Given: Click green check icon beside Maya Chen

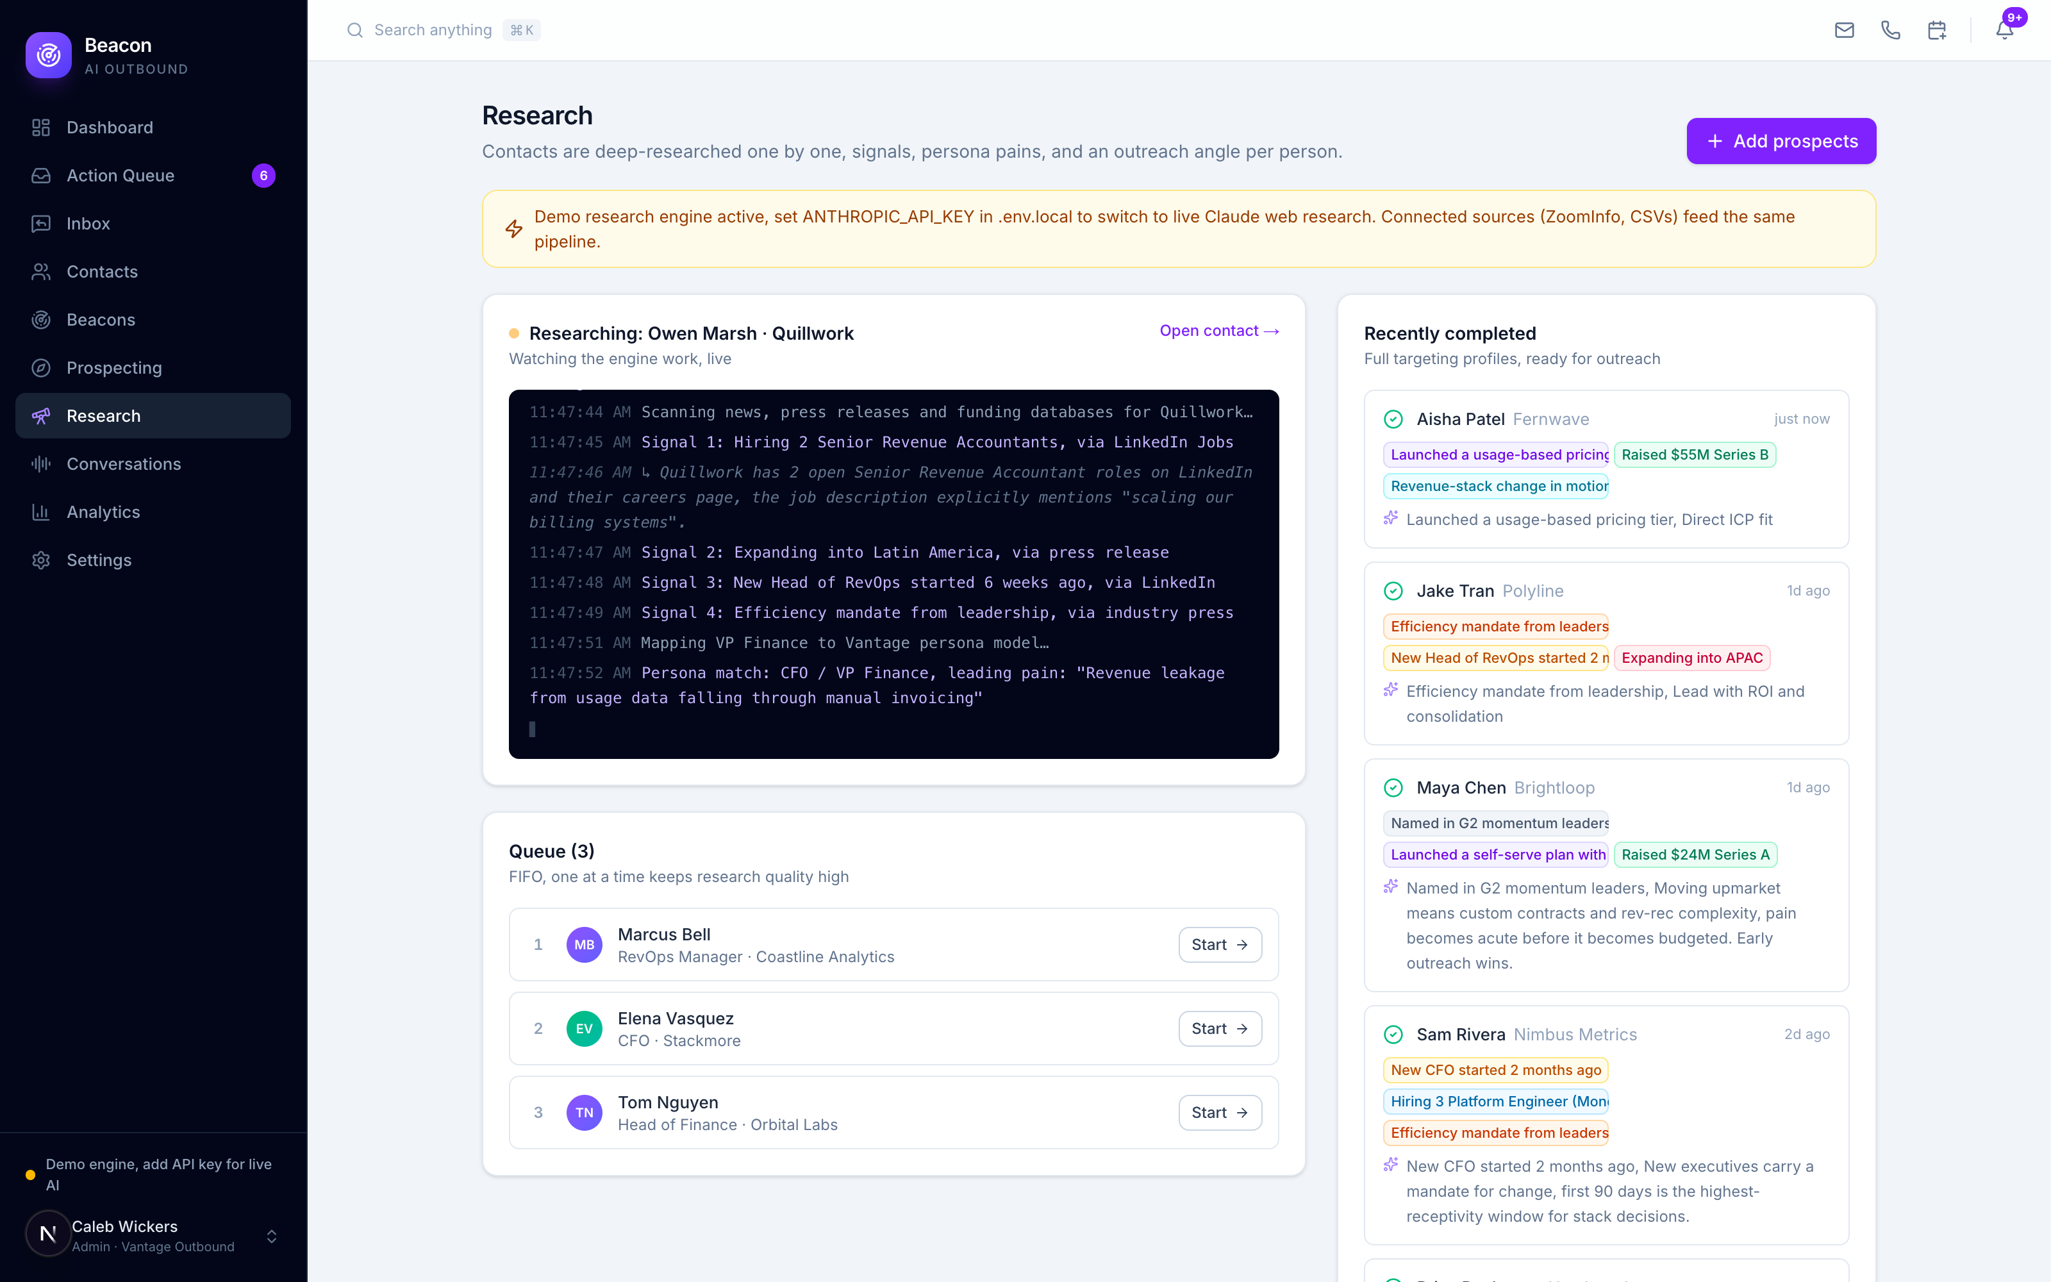Looking at the screenshot, I should [1393, 788].
